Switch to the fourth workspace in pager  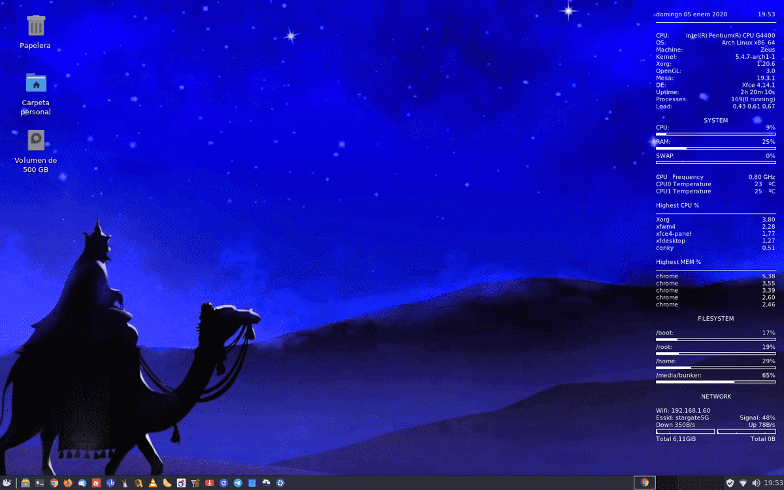(x=711, y=483)
